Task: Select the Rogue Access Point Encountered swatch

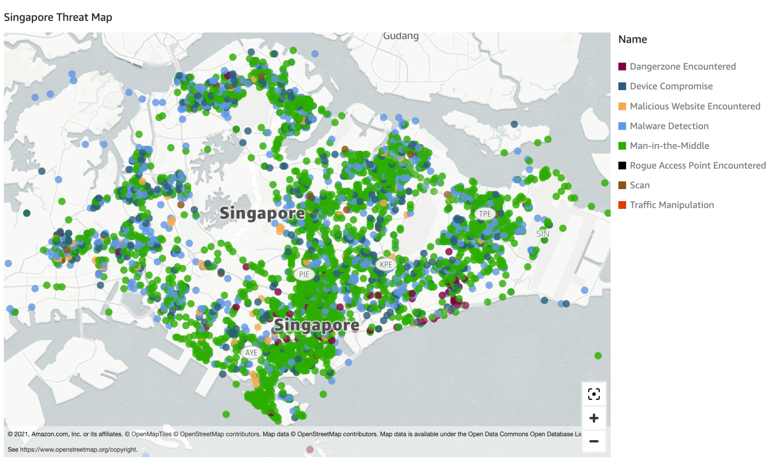Action: tap(622, 165)
